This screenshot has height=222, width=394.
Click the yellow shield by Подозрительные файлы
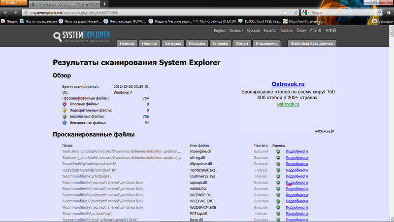click(65, 110)
